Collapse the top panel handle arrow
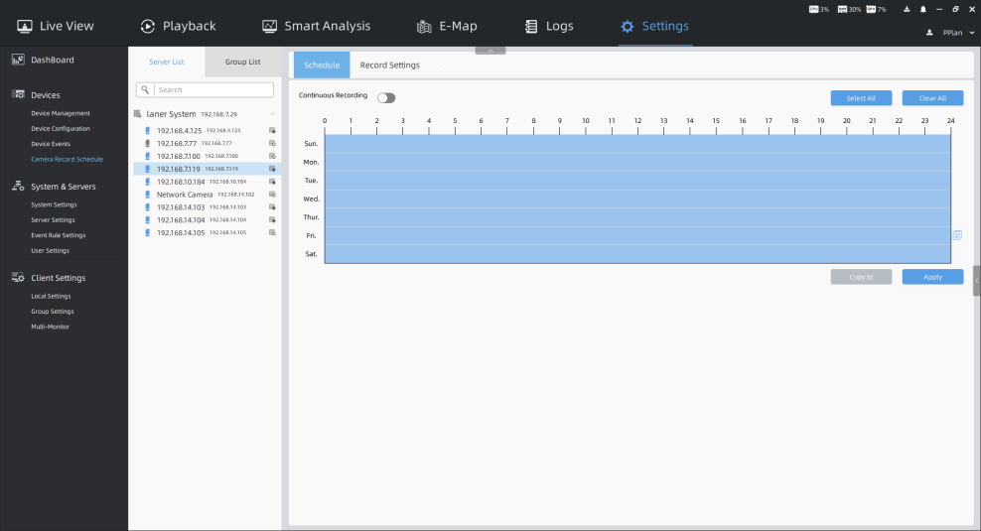The height and width of the screenshot is (531, 981). (x=490, y=50)
